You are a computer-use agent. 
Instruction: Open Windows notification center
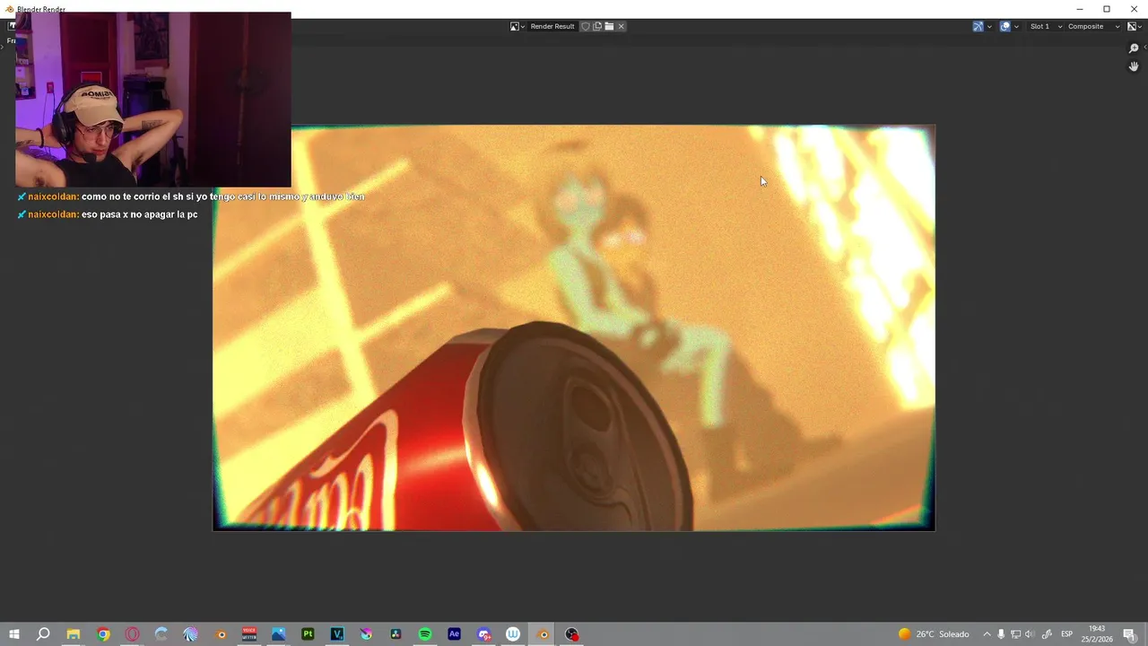[x=1129, y=634]
